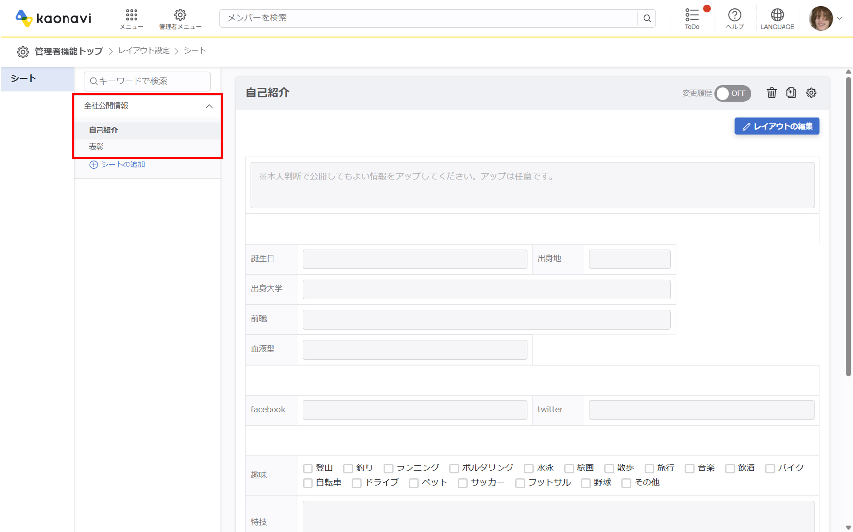Collapse the 全社公開情報 section chevron
Image resolution: width=853 pixels, height=532 pixels.
(209, 106)
